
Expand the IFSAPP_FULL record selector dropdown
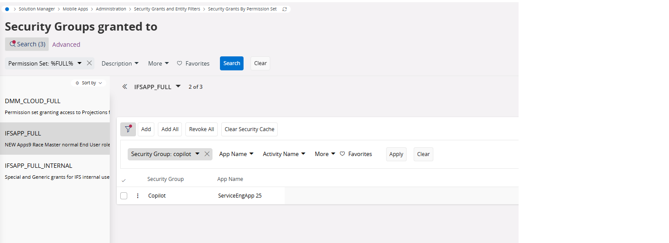178,87
